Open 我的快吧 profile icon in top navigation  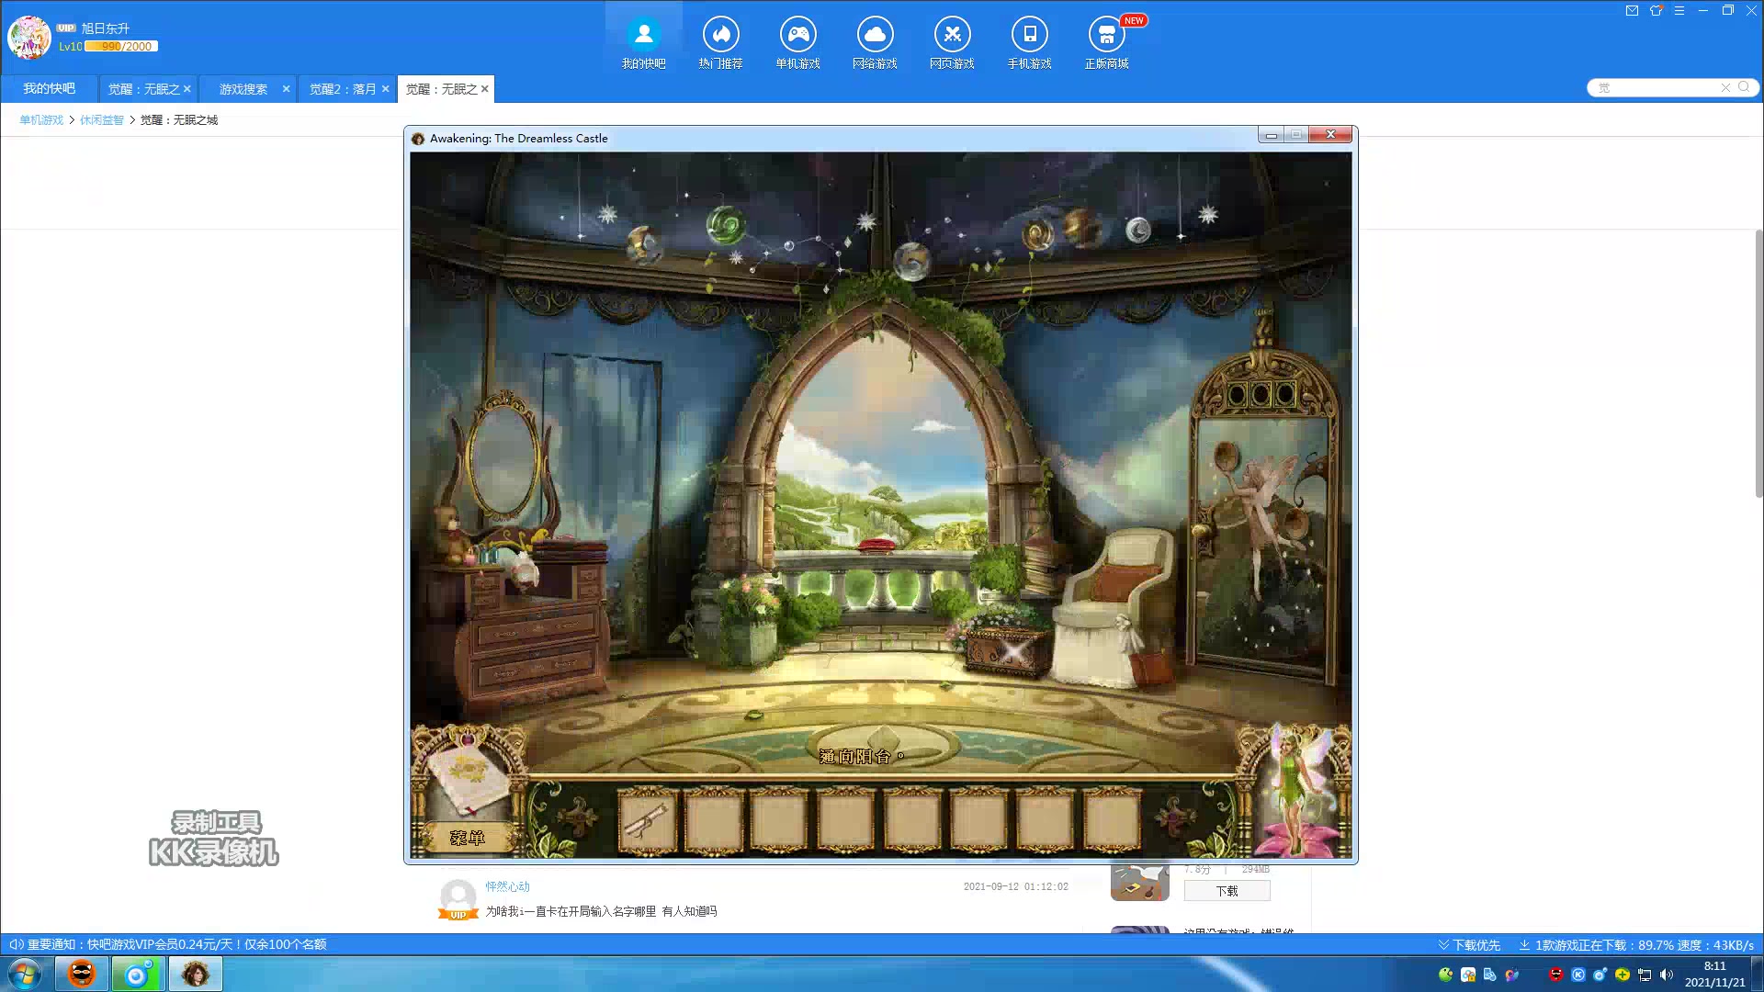(x=643, y=34)
